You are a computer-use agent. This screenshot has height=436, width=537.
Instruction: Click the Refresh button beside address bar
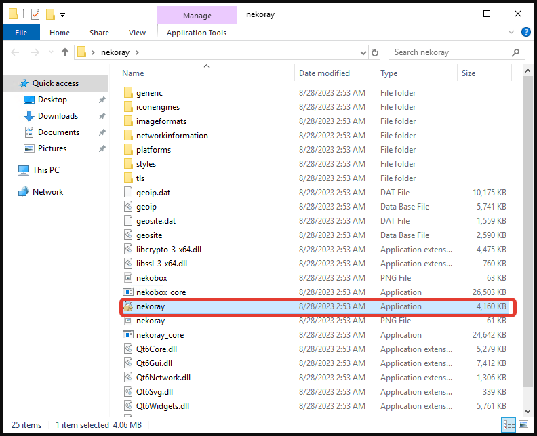375,52
